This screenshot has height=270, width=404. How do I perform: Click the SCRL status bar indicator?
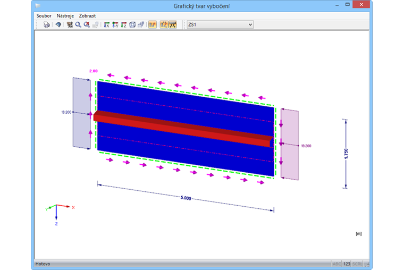pyautogui.click(x=357, y=264)
